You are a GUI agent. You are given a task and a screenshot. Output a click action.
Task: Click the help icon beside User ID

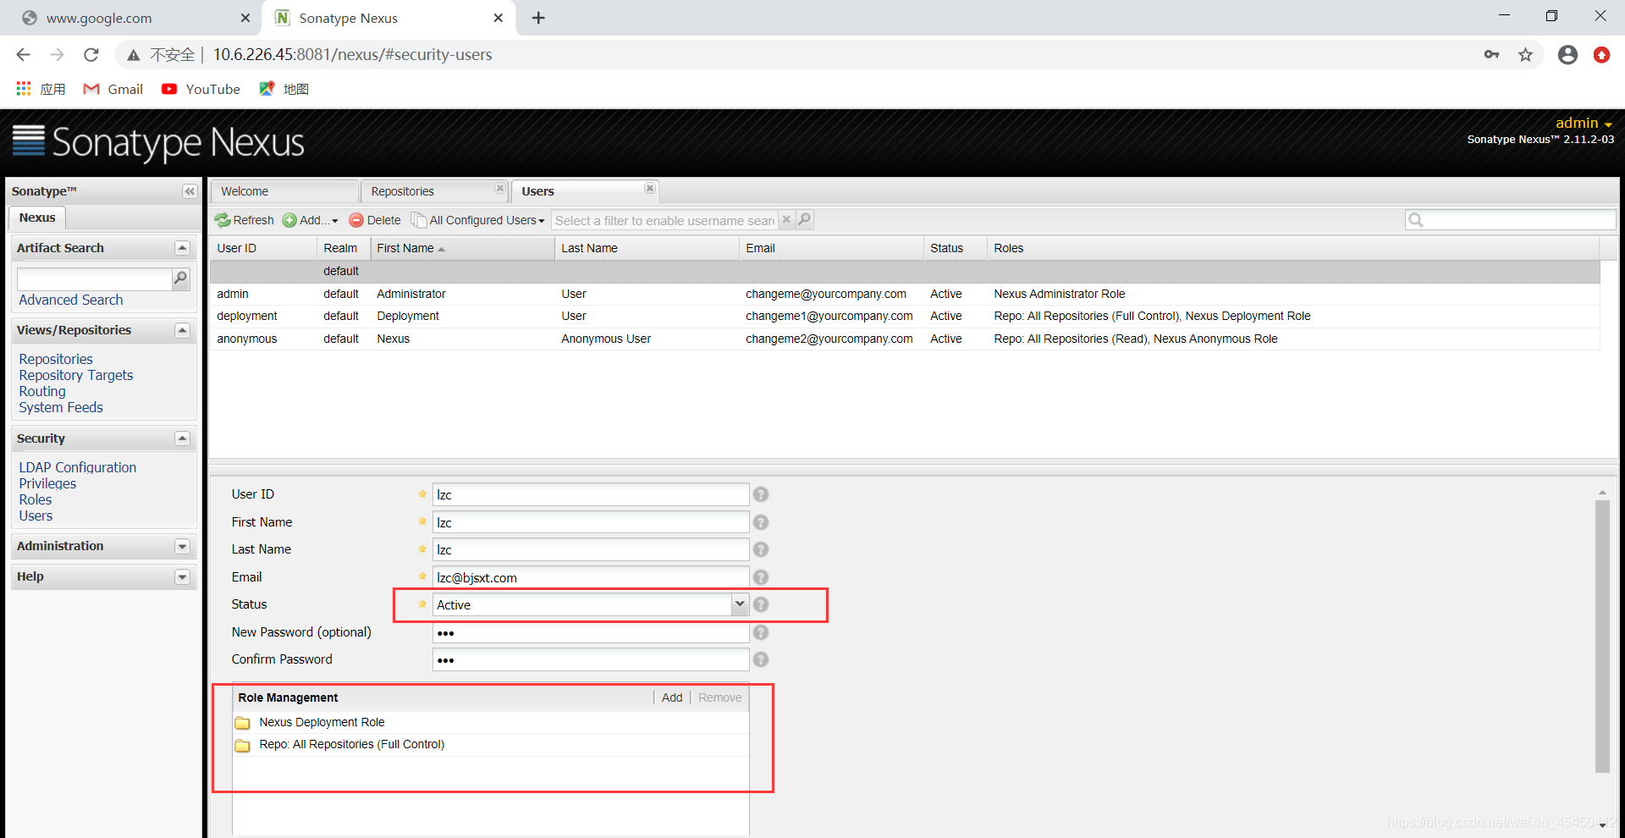point(761,494)
